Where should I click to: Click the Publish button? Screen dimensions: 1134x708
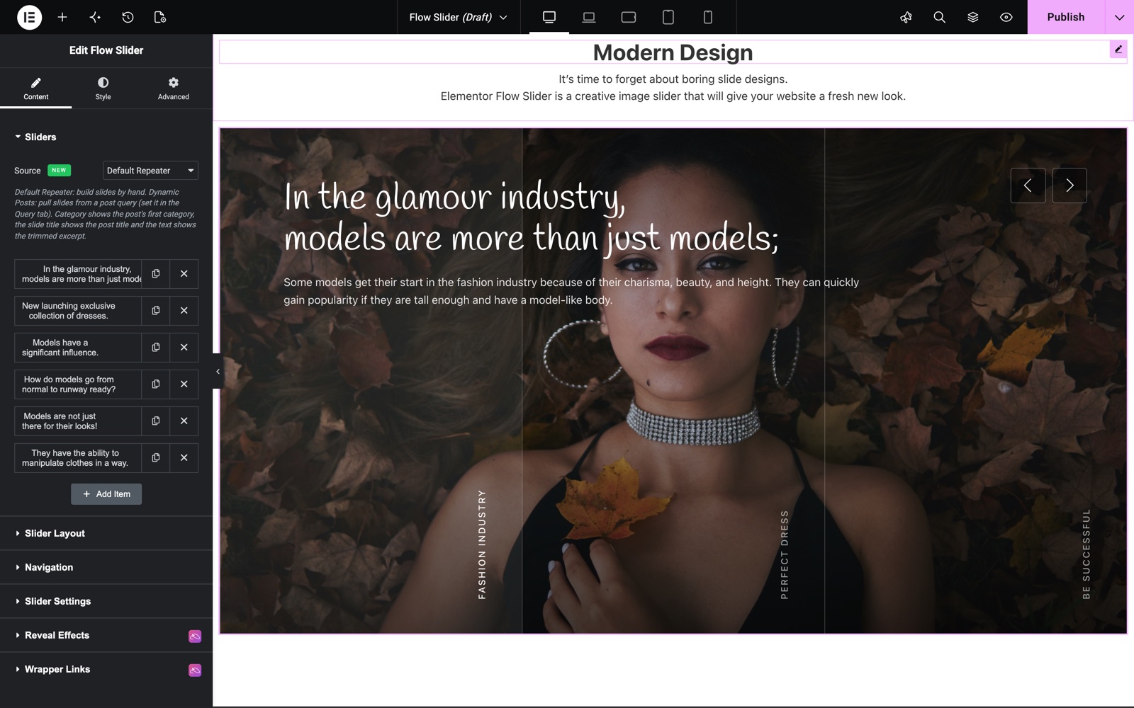point(1066,17)
